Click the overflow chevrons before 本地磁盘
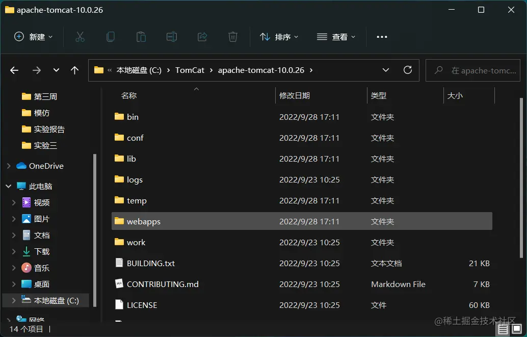The width and height of the screenshot is (527, 337). (110, 70)
